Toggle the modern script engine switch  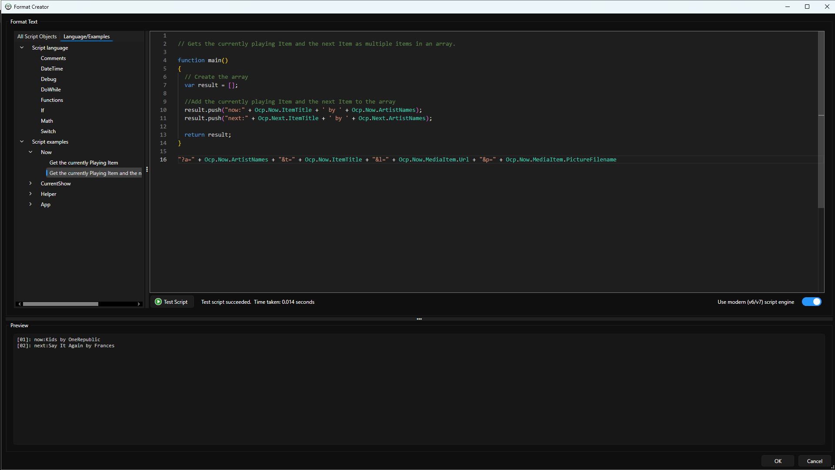click(x=812, y=302)
